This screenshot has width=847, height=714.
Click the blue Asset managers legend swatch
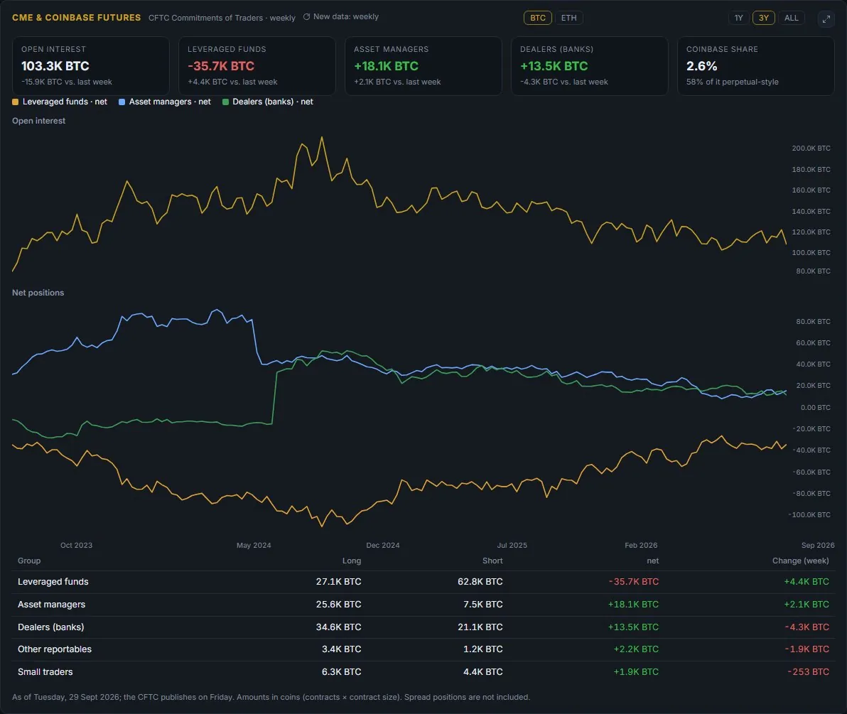122,102
